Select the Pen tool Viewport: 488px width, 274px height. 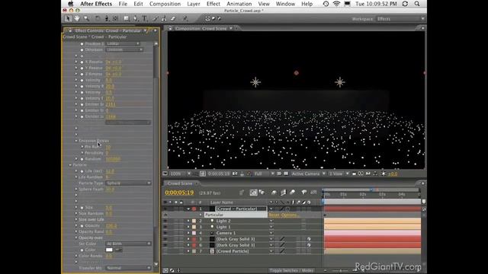136,18
